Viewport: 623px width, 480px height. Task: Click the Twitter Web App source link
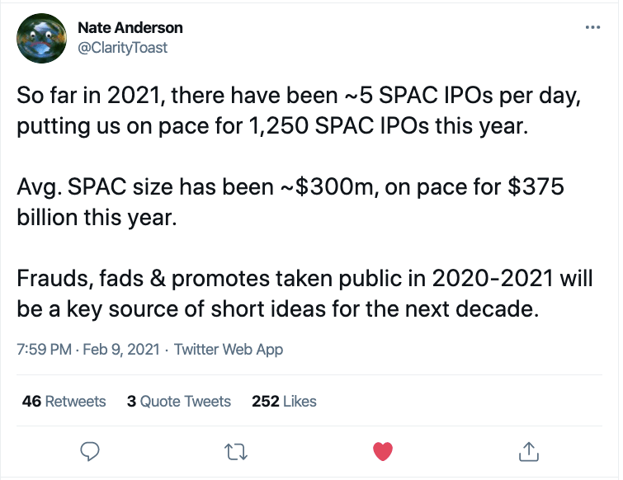pos(229,350)
